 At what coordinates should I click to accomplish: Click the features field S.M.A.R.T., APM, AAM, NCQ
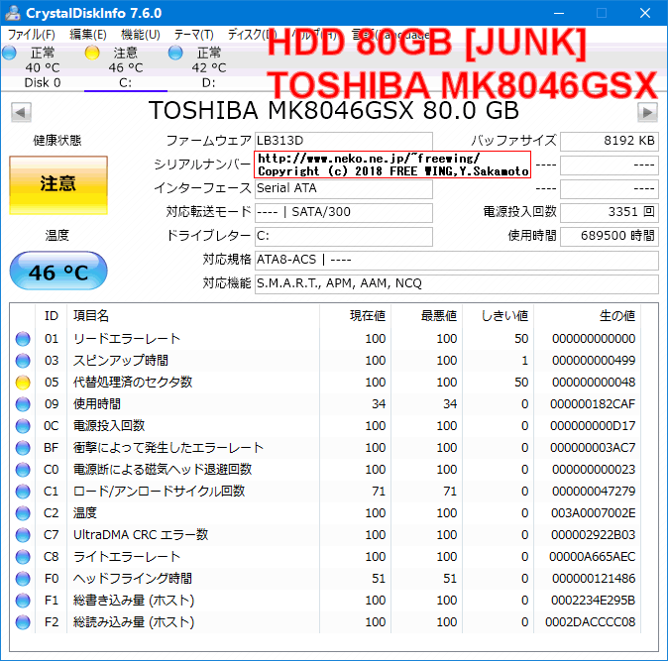457,284
